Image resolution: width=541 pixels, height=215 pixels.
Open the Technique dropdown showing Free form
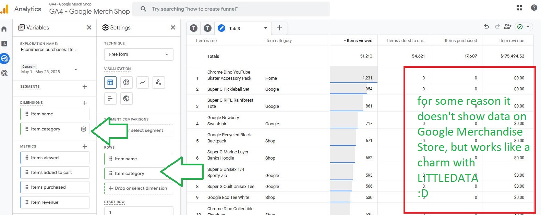tap(139, 54)
